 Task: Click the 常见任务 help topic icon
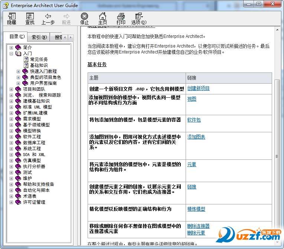pyautogui.click(x=26, y=59)
